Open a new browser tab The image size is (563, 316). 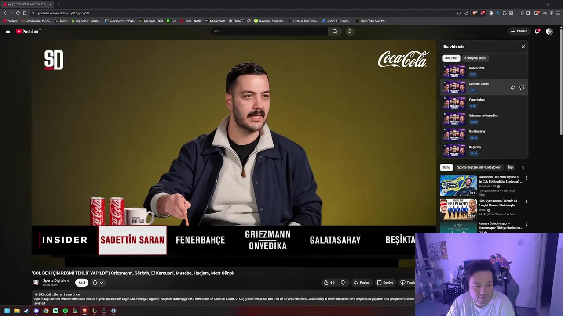(58, 4)
